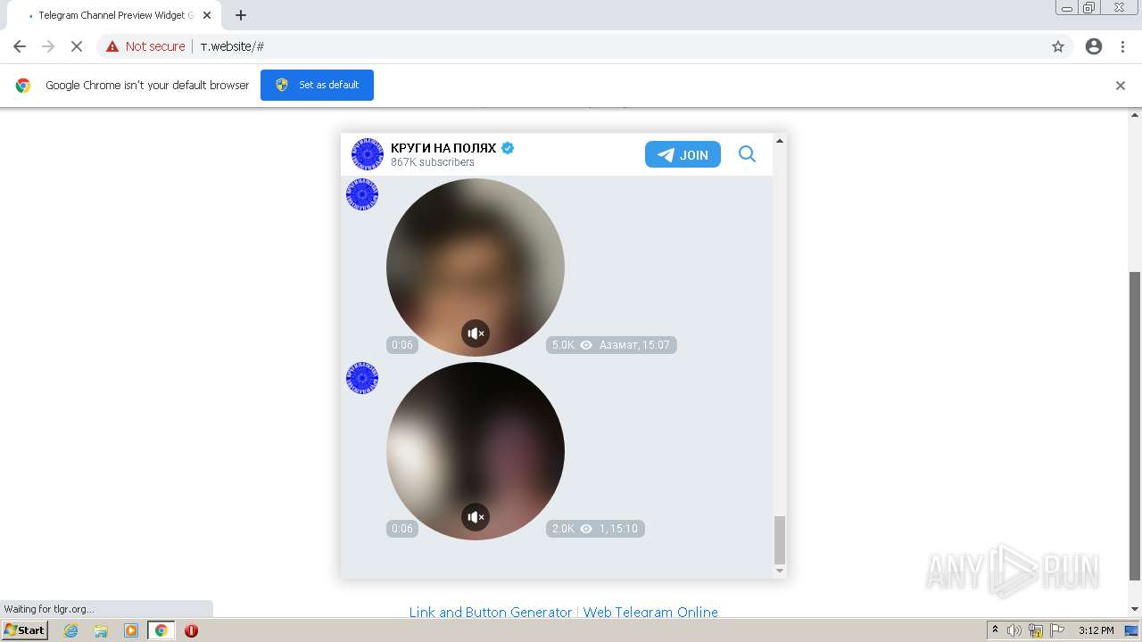Click the page's vertical scrollbar thumb

1135,425
